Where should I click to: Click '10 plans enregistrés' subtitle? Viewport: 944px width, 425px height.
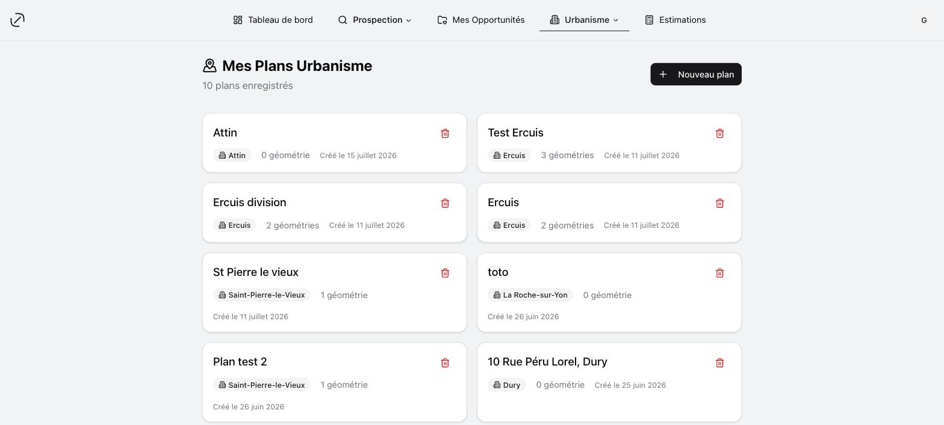(247, 85)
